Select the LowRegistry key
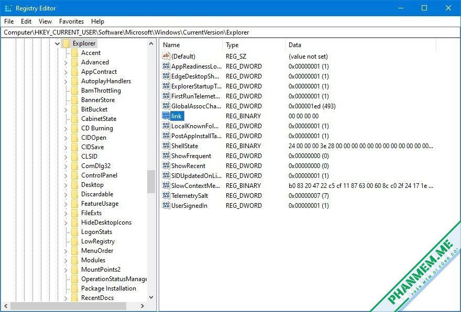This screenshot has width=461, height=312. [x=98, y=241]
